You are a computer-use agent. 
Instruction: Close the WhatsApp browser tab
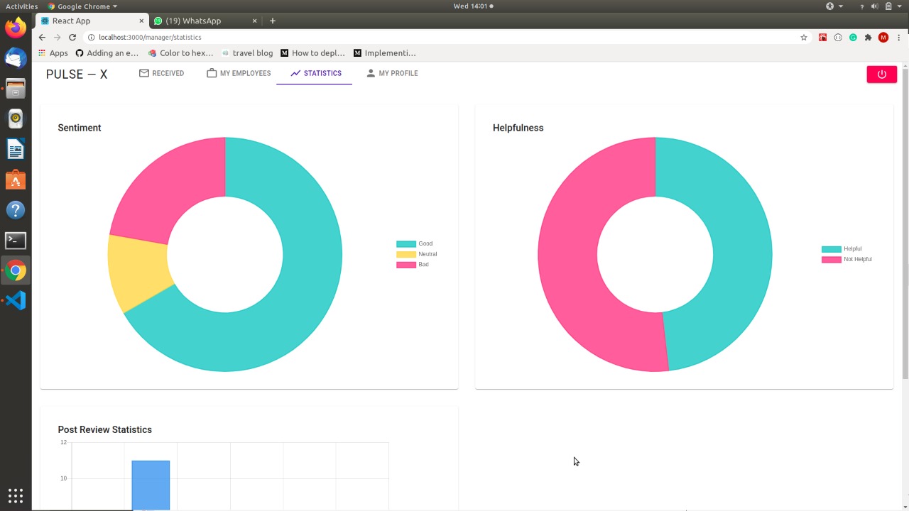(255, 21)
